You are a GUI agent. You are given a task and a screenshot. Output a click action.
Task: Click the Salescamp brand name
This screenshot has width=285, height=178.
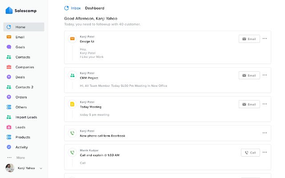click(25, 11)
